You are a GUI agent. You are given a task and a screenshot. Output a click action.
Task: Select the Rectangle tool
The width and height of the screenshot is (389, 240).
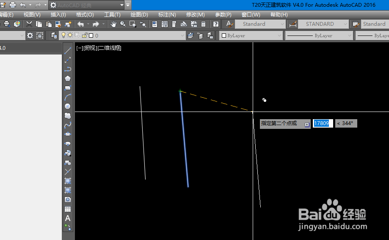pyautogui.click(x=68, y=88)
